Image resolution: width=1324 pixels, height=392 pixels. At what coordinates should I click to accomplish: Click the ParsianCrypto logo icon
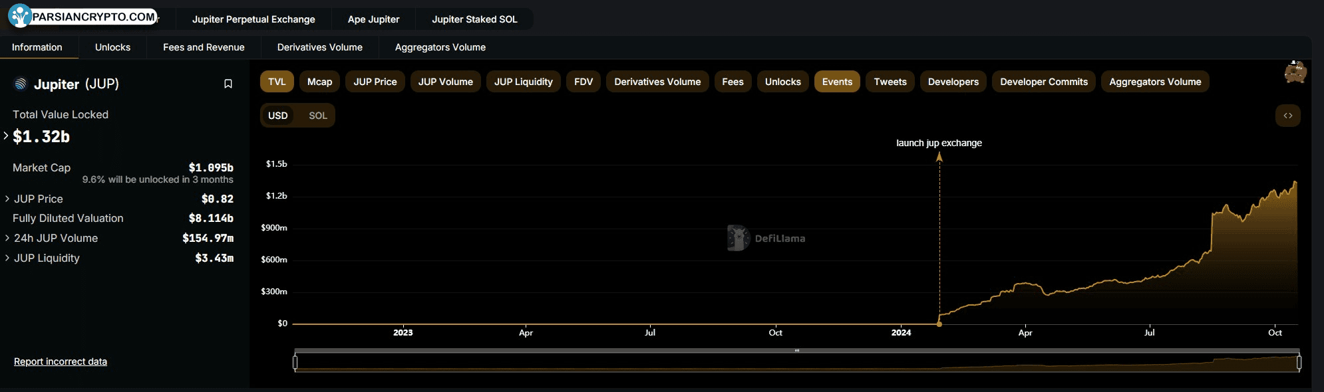tap(19, 16)
